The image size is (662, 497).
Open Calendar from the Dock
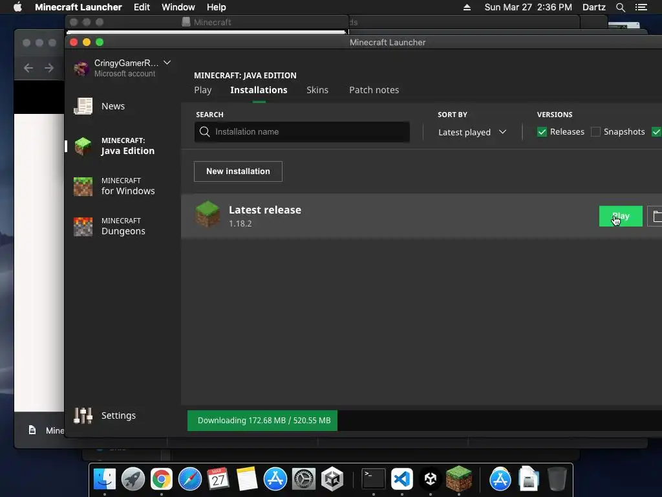tap(219, 480)
